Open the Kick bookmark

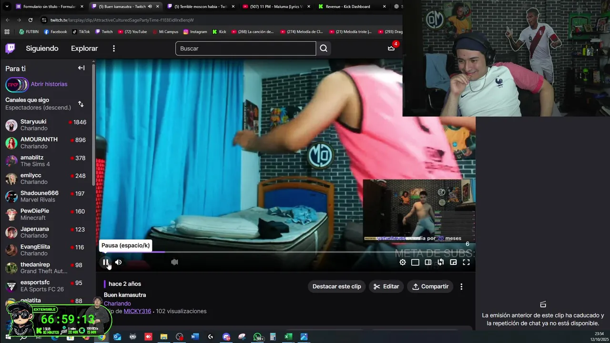[219, 32]
